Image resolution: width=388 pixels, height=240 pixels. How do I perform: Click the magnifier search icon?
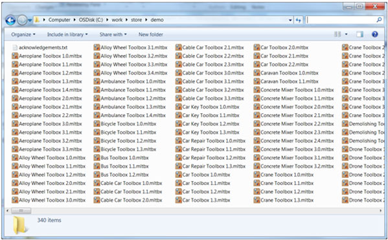pyautogui.click(x=379, y=20)
